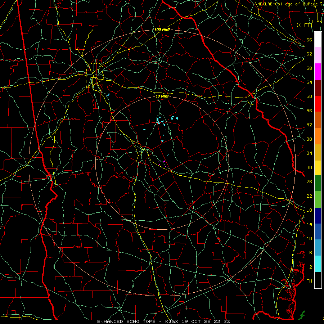This screenshot has width=324, height=324.
Task: Click the '50 NMI' range ring label
Action: (x=162, y=96)
